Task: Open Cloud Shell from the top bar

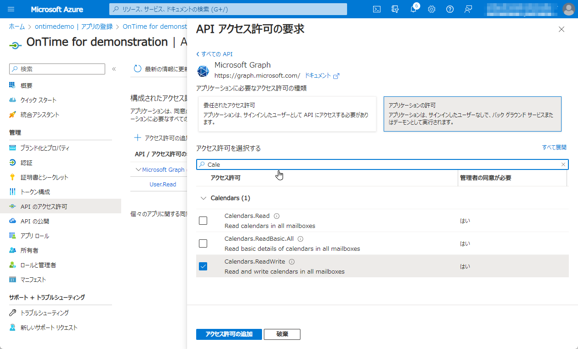Action: pos(377,9)
